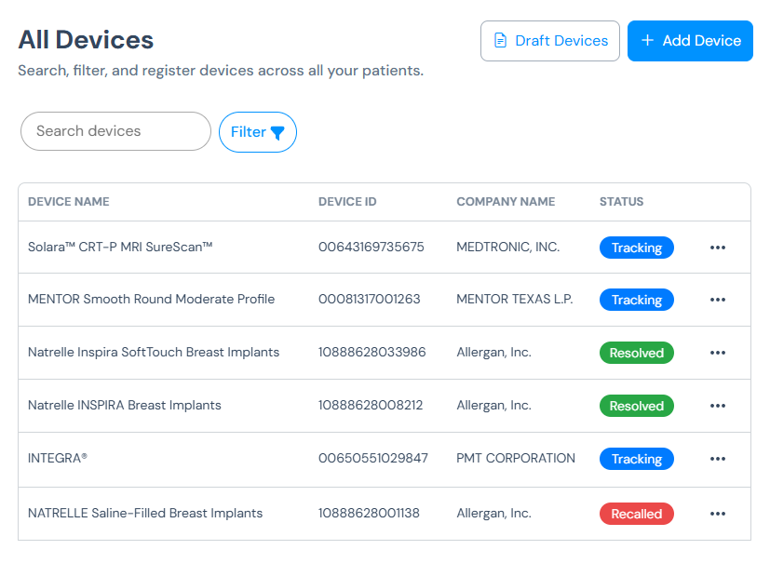The width and height of the screenshot is (770, 563).
Task: Select Natrelle Inspira SoftTouch Breast Implants name
Action: point(154,352)
